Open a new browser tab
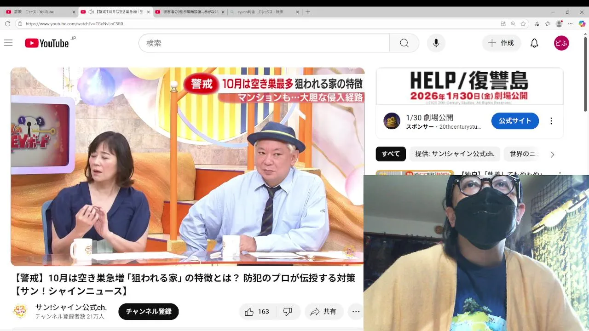589x331 pixels. pos(308,11)
